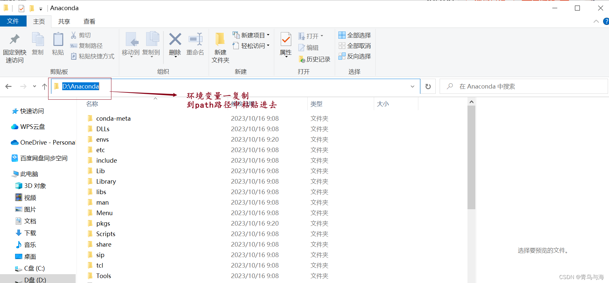This screenshot has height=283, width=609.
Task: Click the Copy (复制) ribbon icon
Action: click(x=38, y=40)
